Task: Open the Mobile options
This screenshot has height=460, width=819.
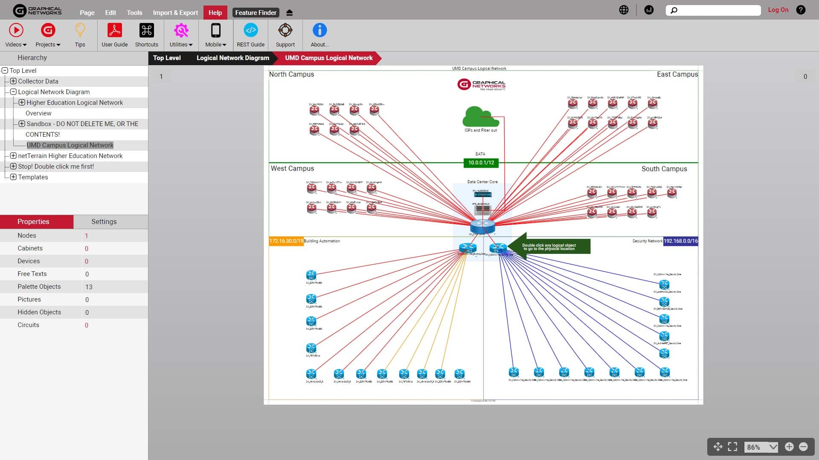Action: (x=216, y=35)
